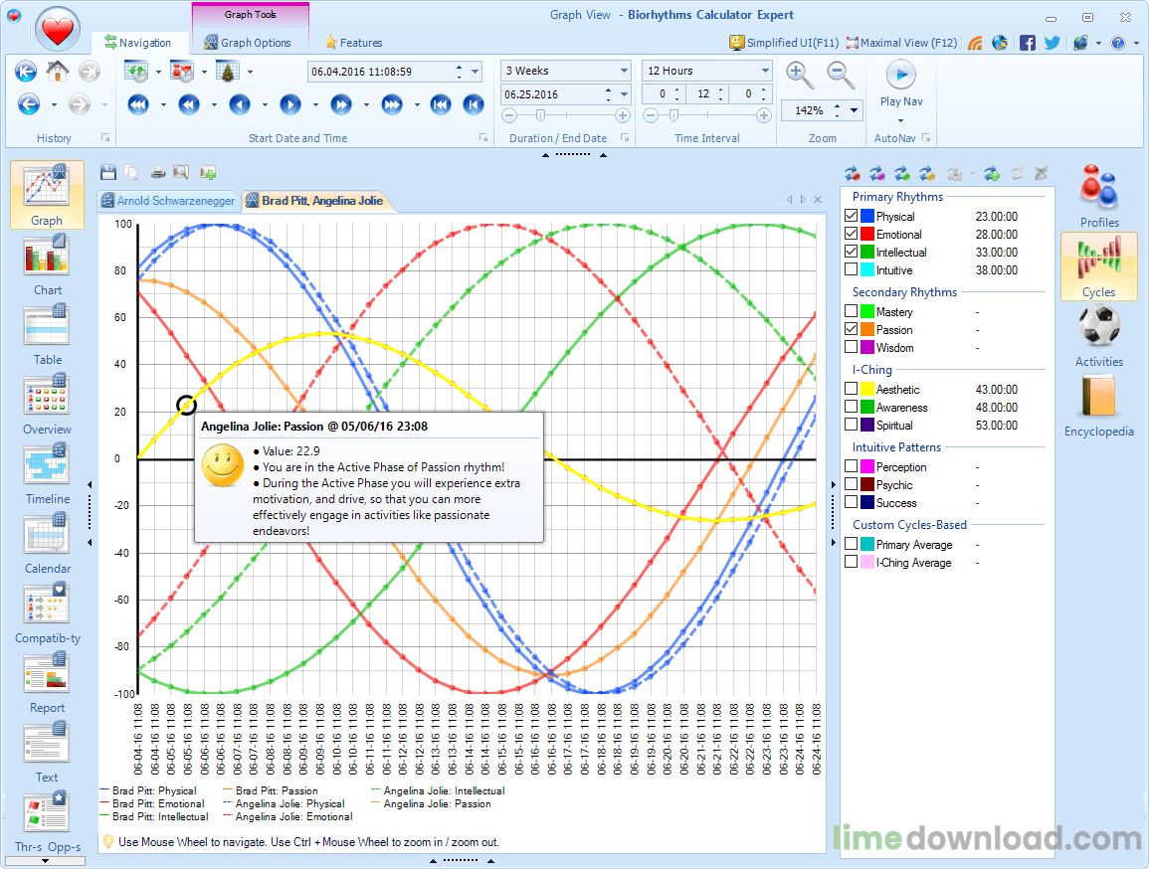This screenshot has height=869, width=1149.
Task: Expand the Duration / End Date group launcher
Action: pyautogui.click(x=625, y=137)
